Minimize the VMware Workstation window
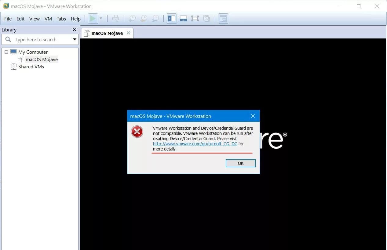 (x=340, y=6)
